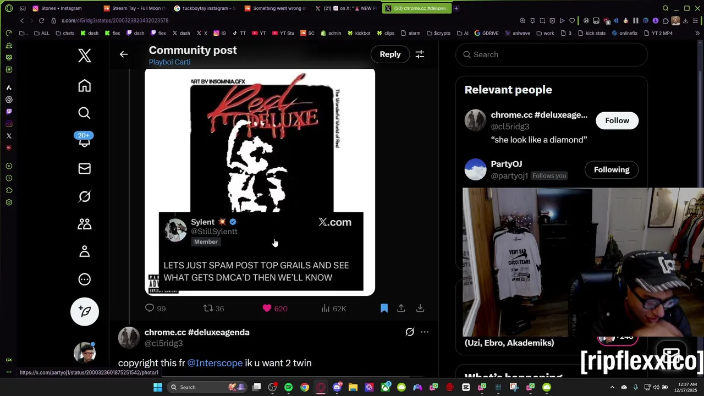Screen dimensions: 704x396
Task: Open the GDRIVE bookmark
Action: click(487, 33)
